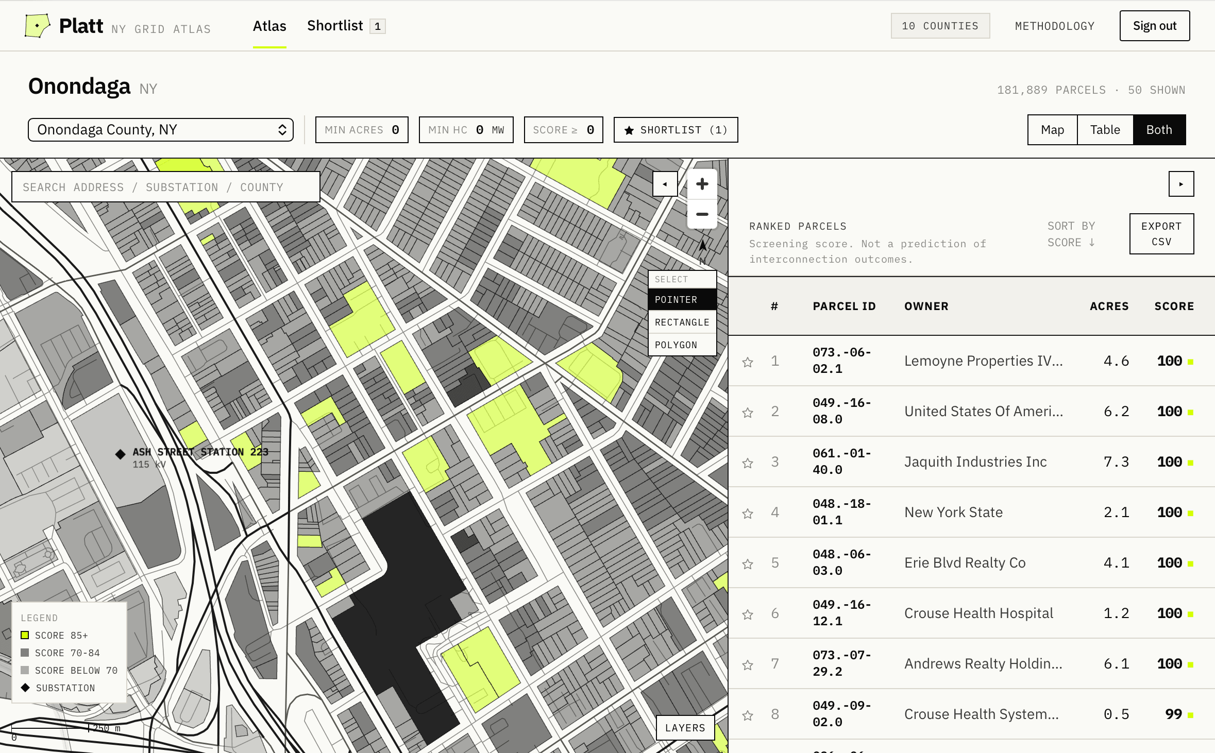This screenshot has height=753, width=1215.
Task: Sort by the Acres column header
Action: pos(1109,306)
